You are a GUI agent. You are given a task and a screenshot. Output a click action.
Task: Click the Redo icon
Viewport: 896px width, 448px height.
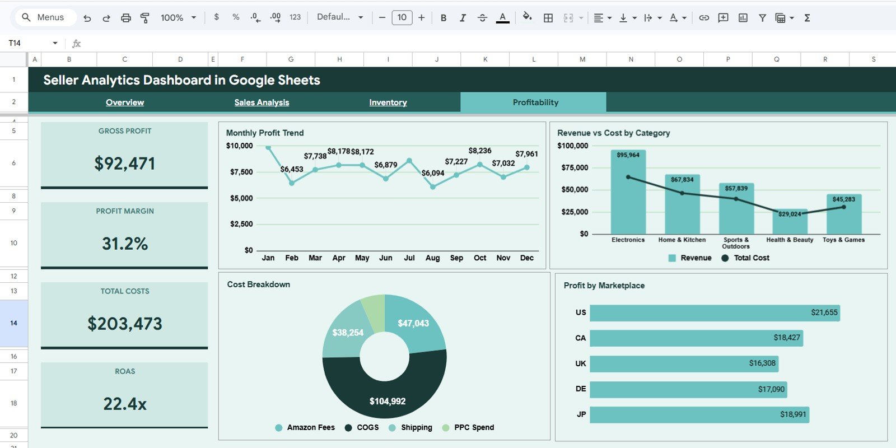[x=106, y=18]
